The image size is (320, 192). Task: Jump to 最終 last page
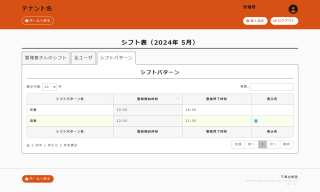pyautogui.click(x=286, y=144)
